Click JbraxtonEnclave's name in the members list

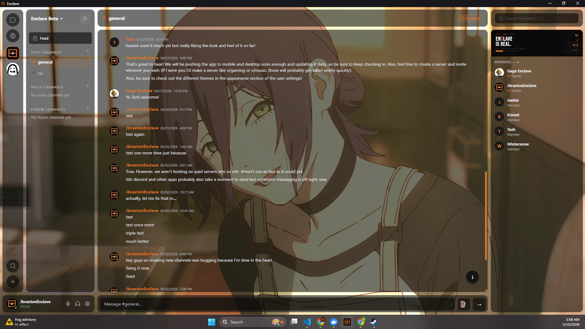pos(522,86)
